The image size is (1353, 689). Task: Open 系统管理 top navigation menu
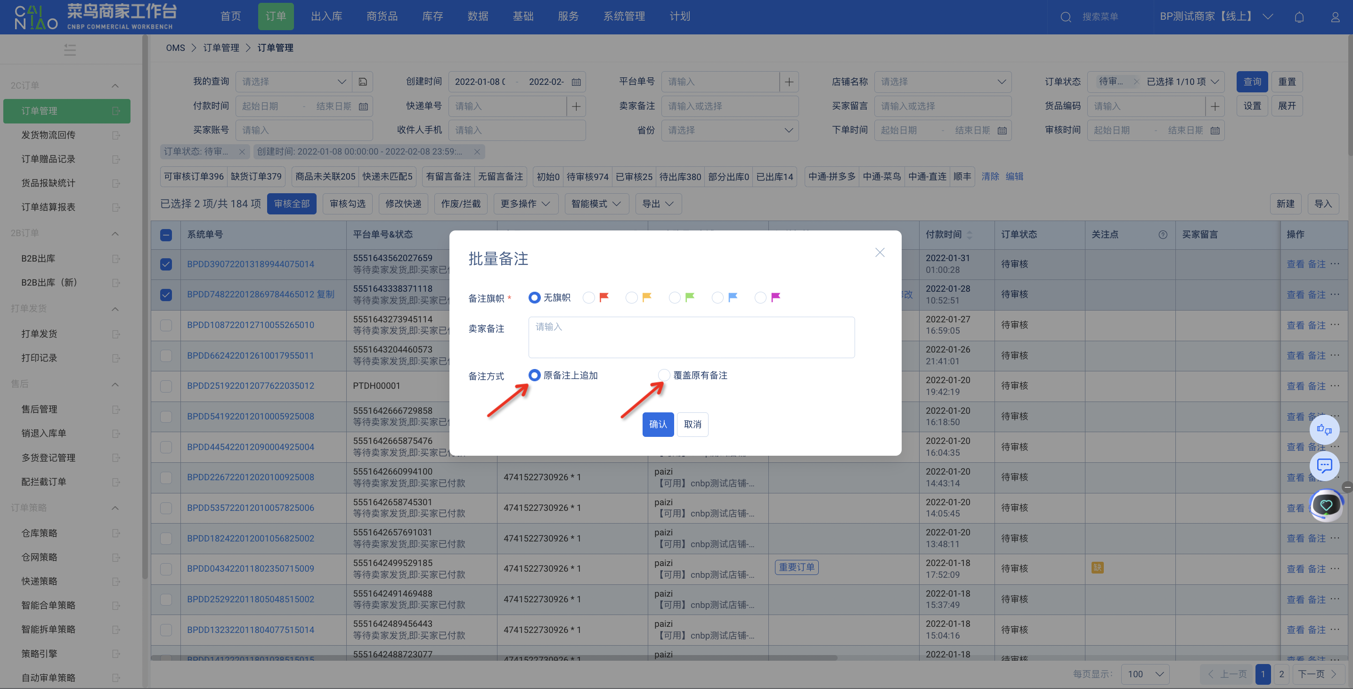624,16
